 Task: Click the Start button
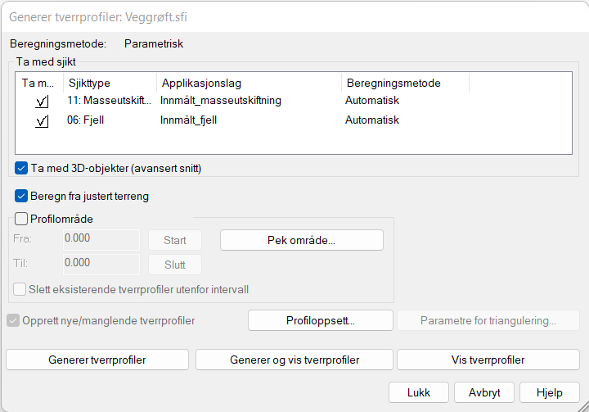tap(175, 240)
